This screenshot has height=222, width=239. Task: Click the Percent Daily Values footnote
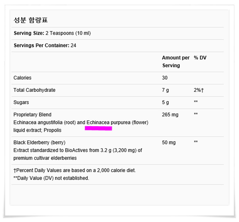(74, 170)
